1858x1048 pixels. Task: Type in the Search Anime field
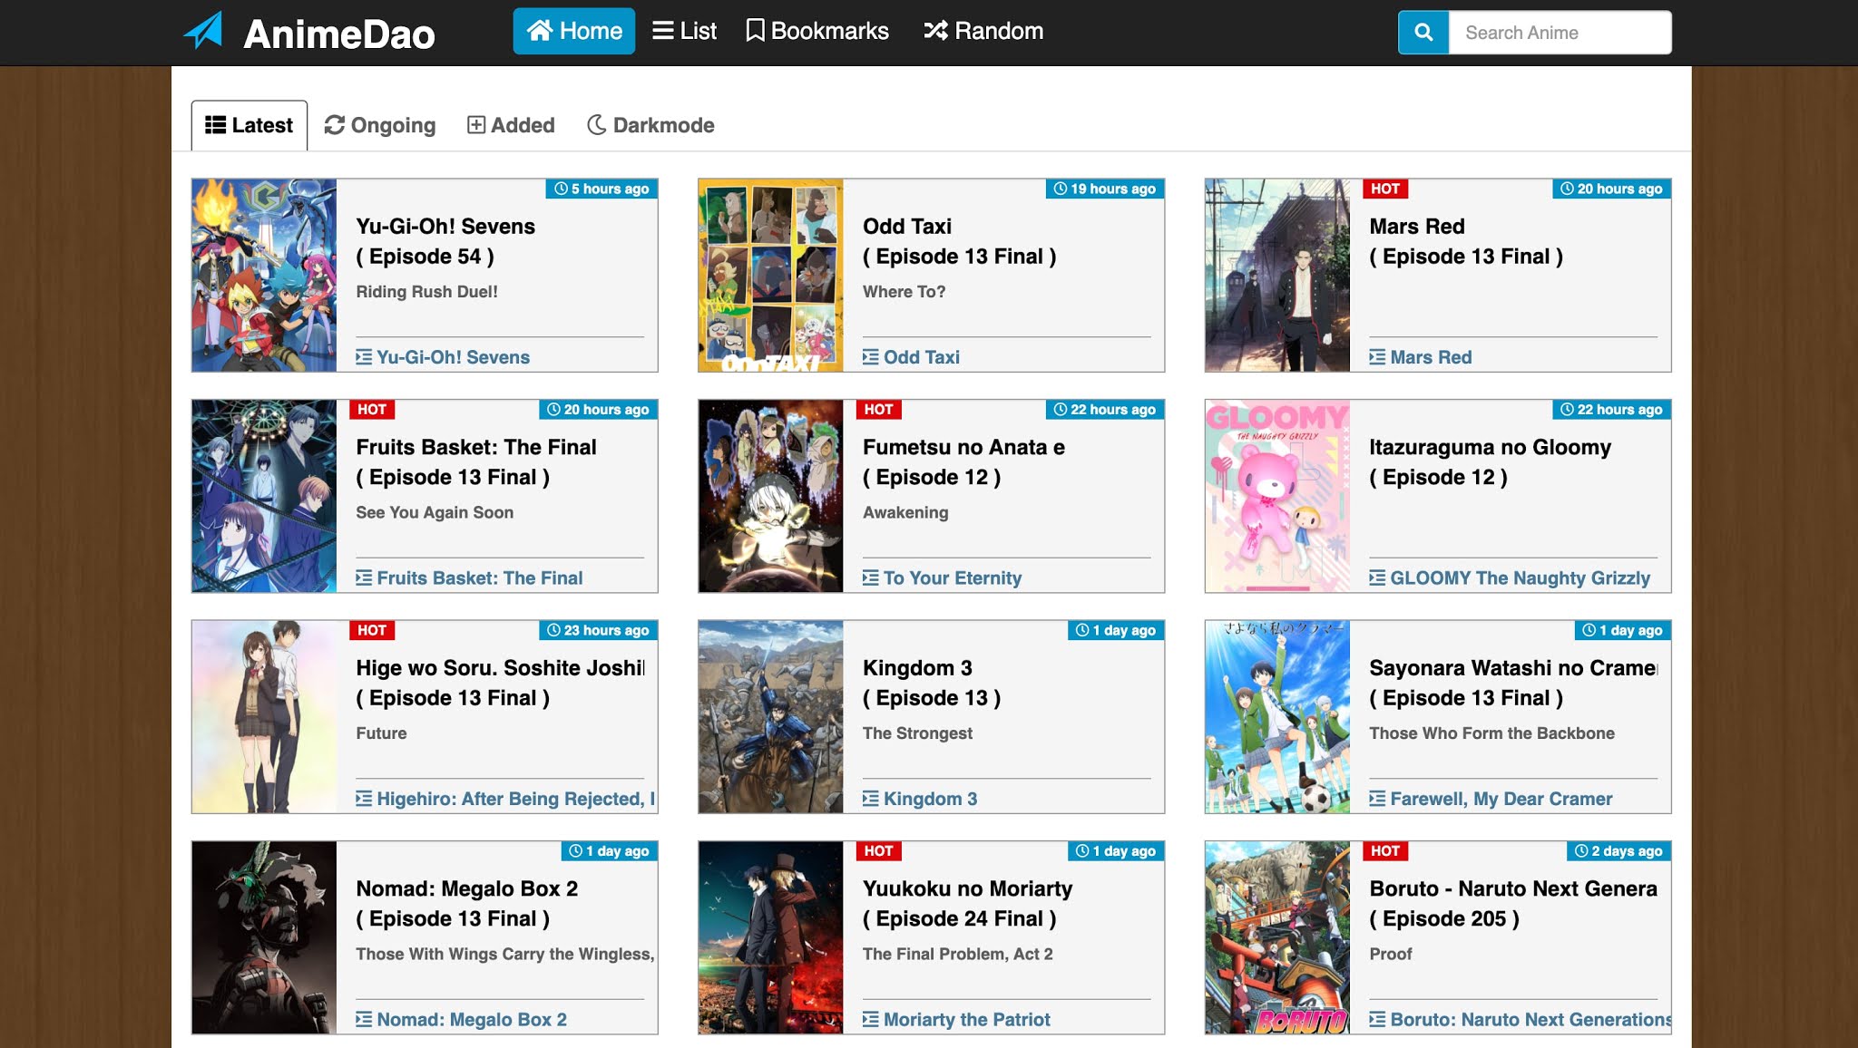point(1559,33)
